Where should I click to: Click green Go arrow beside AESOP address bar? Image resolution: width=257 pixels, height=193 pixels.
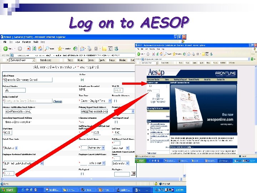(252, 59)
